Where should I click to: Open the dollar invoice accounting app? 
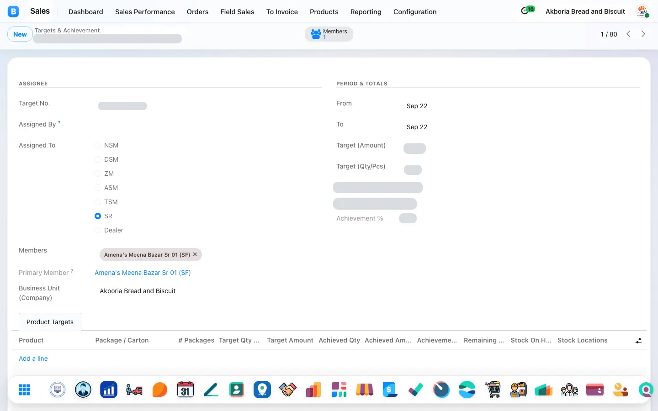pyautogui.click(x=390, y=390)
